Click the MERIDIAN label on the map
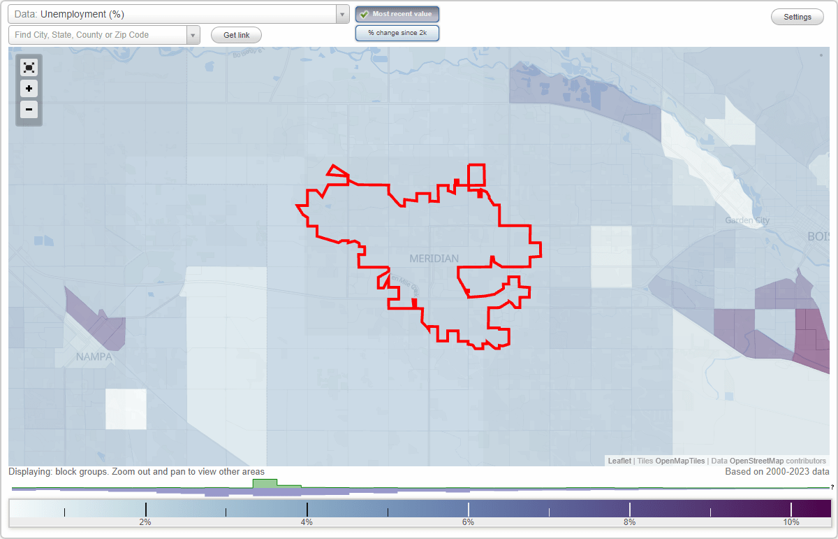 pyautogui.click(x=434, y=259)
